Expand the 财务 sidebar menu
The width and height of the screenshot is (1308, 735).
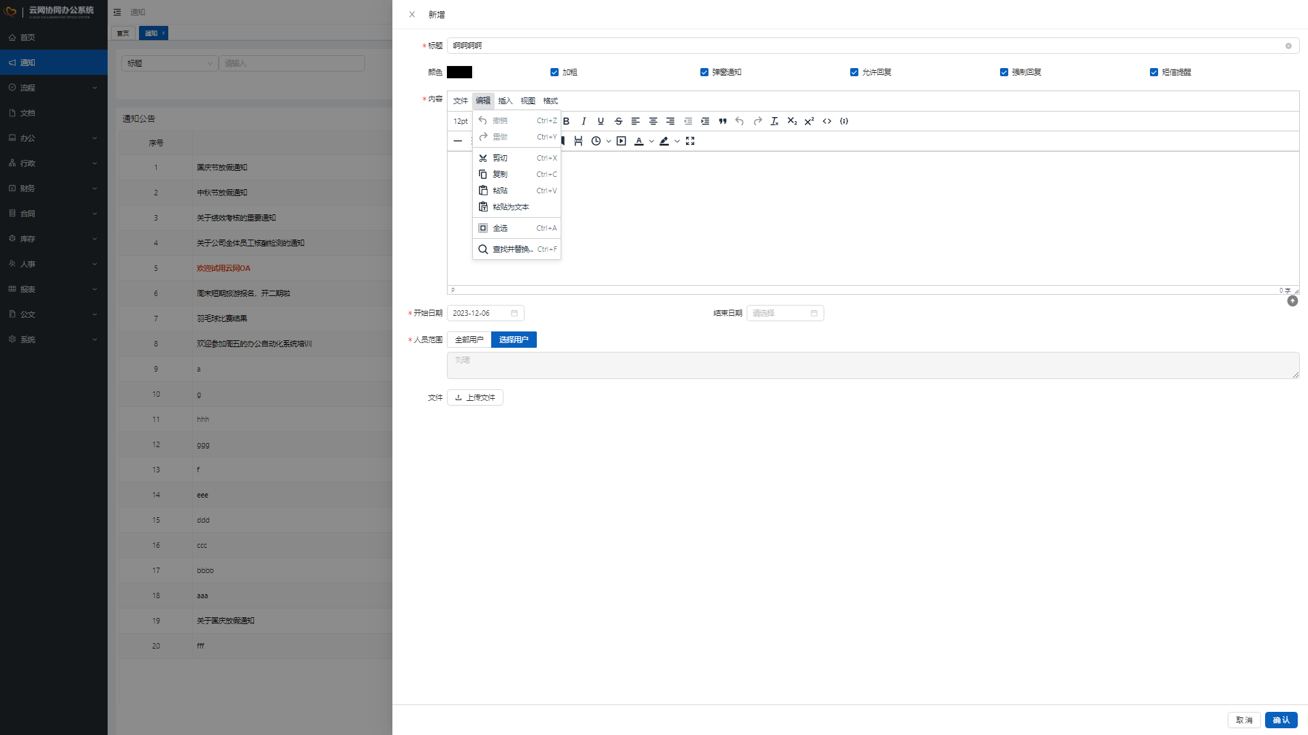pos(54,189)
